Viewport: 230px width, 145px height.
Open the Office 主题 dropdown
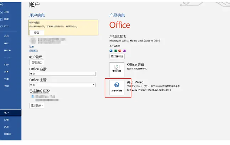tap(62, 85)
